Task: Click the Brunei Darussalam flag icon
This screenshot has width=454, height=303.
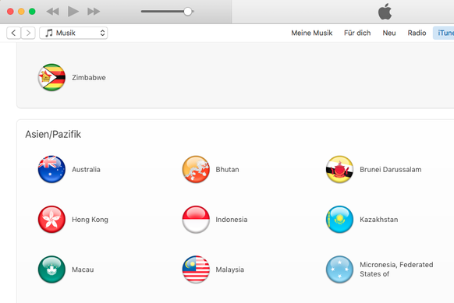Action: pyautogui.click(x=339, y=170)
